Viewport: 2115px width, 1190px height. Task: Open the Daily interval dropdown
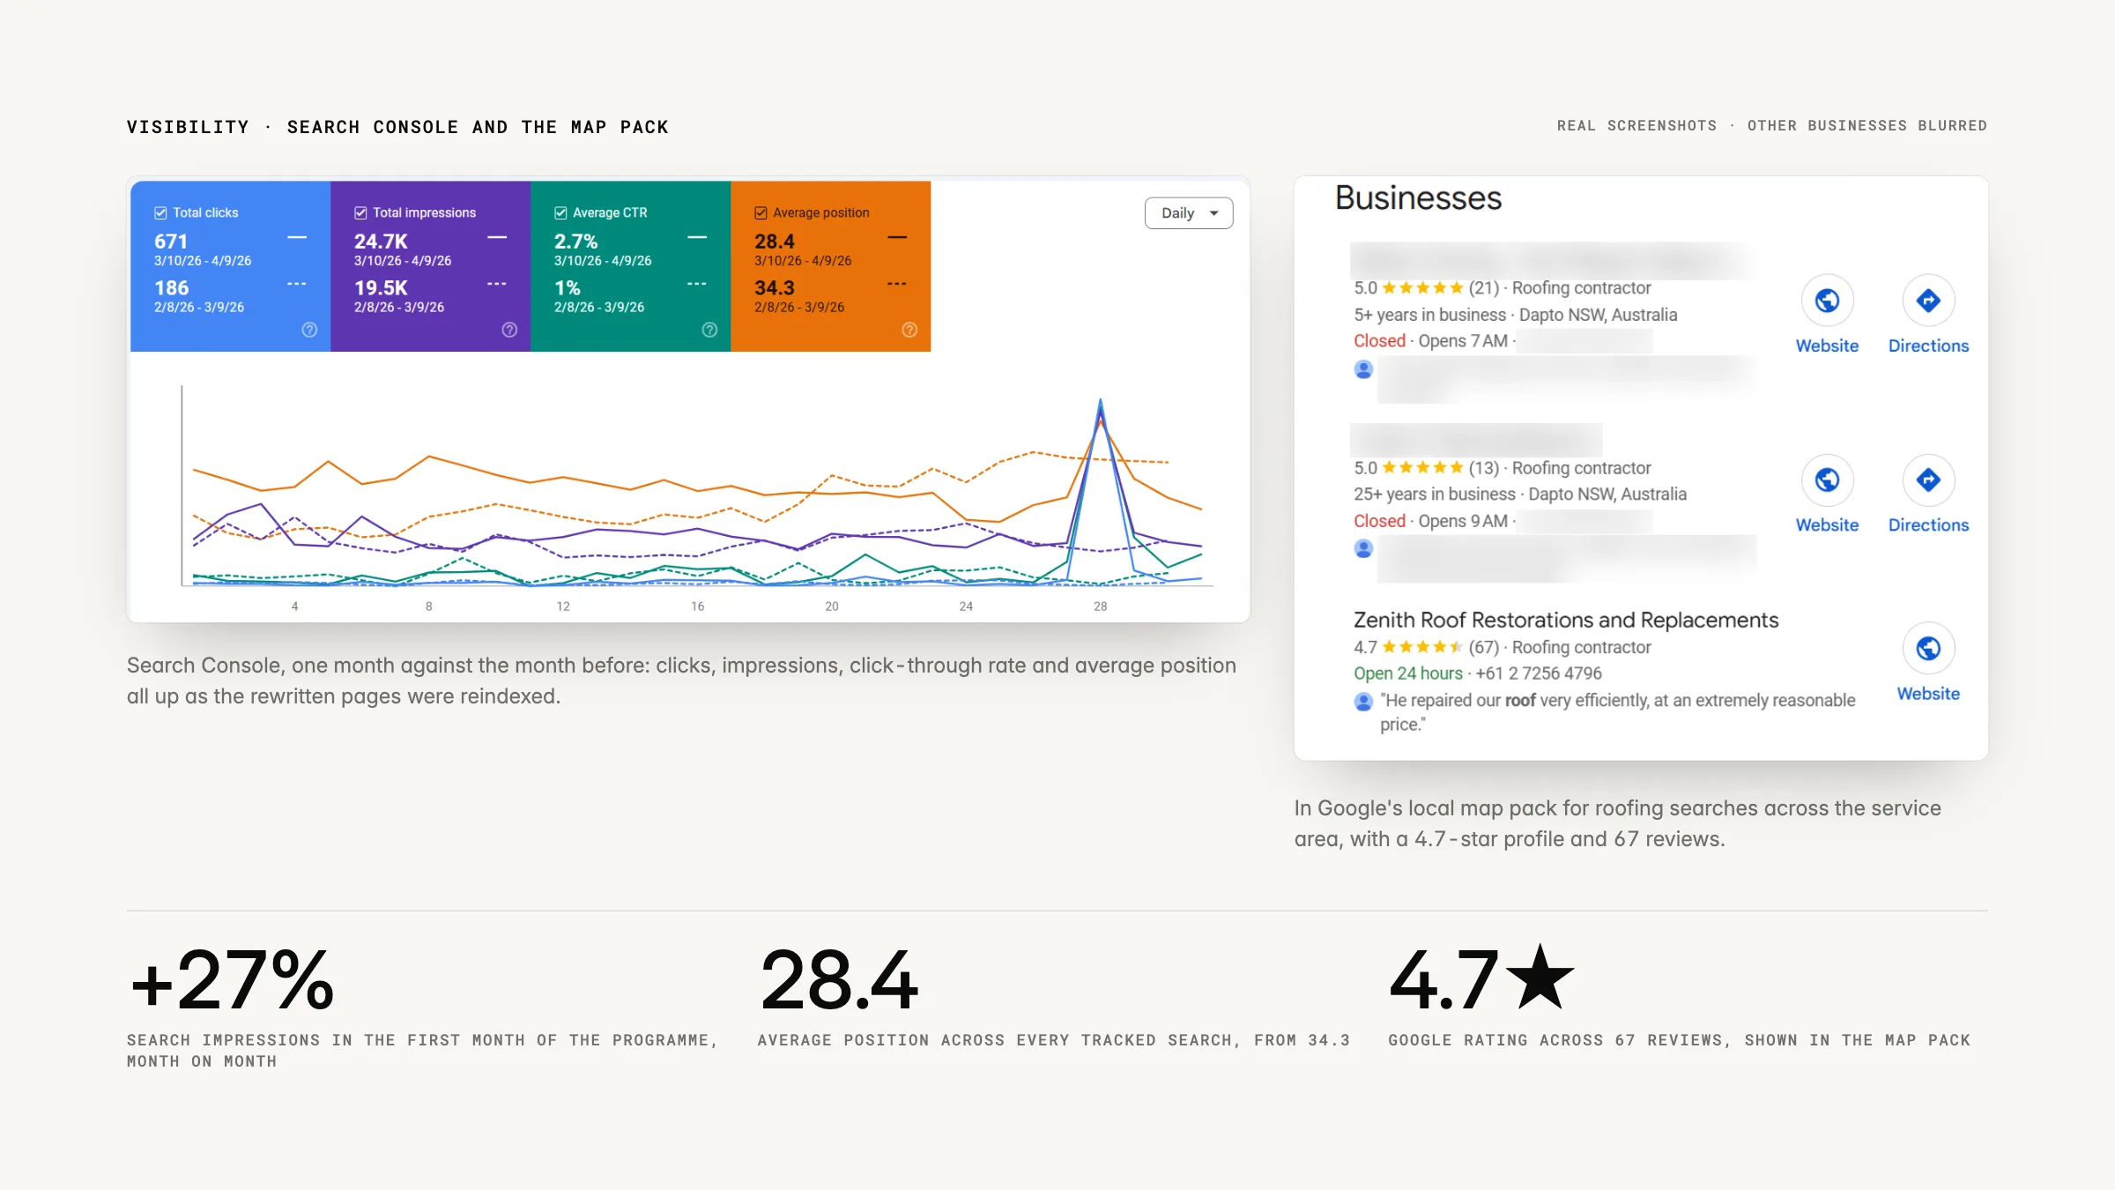[1188, 212]
